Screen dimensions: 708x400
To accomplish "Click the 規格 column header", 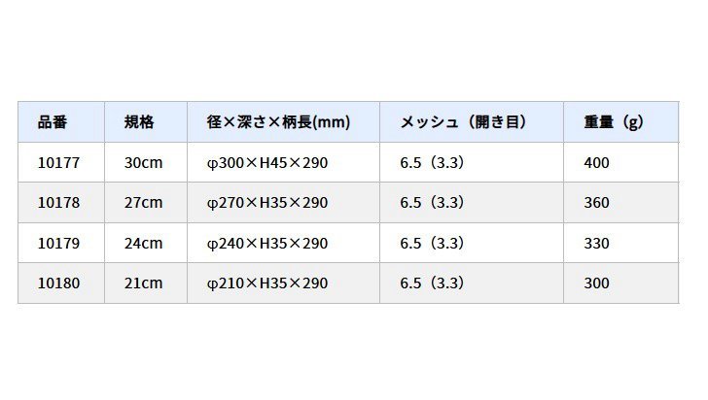I will pos(139,122).
